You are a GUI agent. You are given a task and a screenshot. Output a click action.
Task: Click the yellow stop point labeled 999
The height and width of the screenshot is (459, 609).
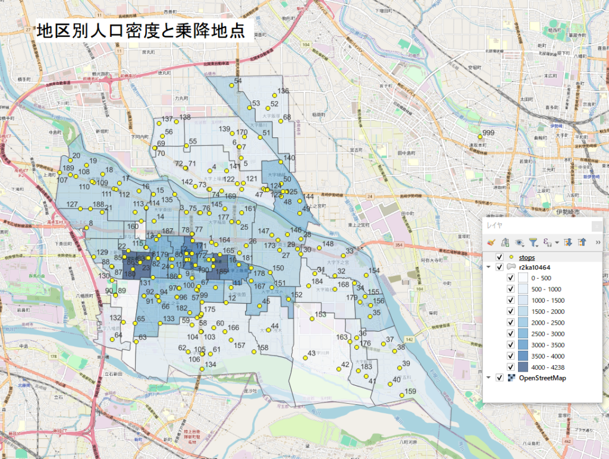point(480,138)
